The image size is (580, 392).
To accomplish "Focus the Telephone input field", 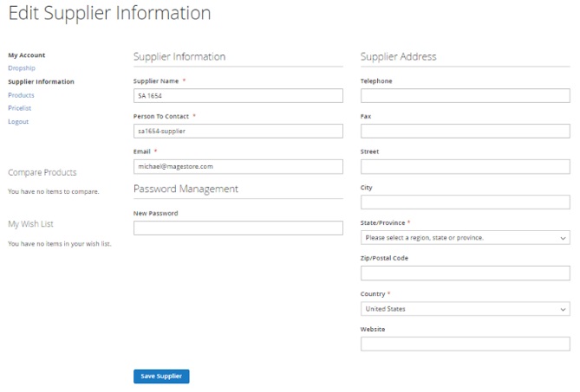I will 465,95.
